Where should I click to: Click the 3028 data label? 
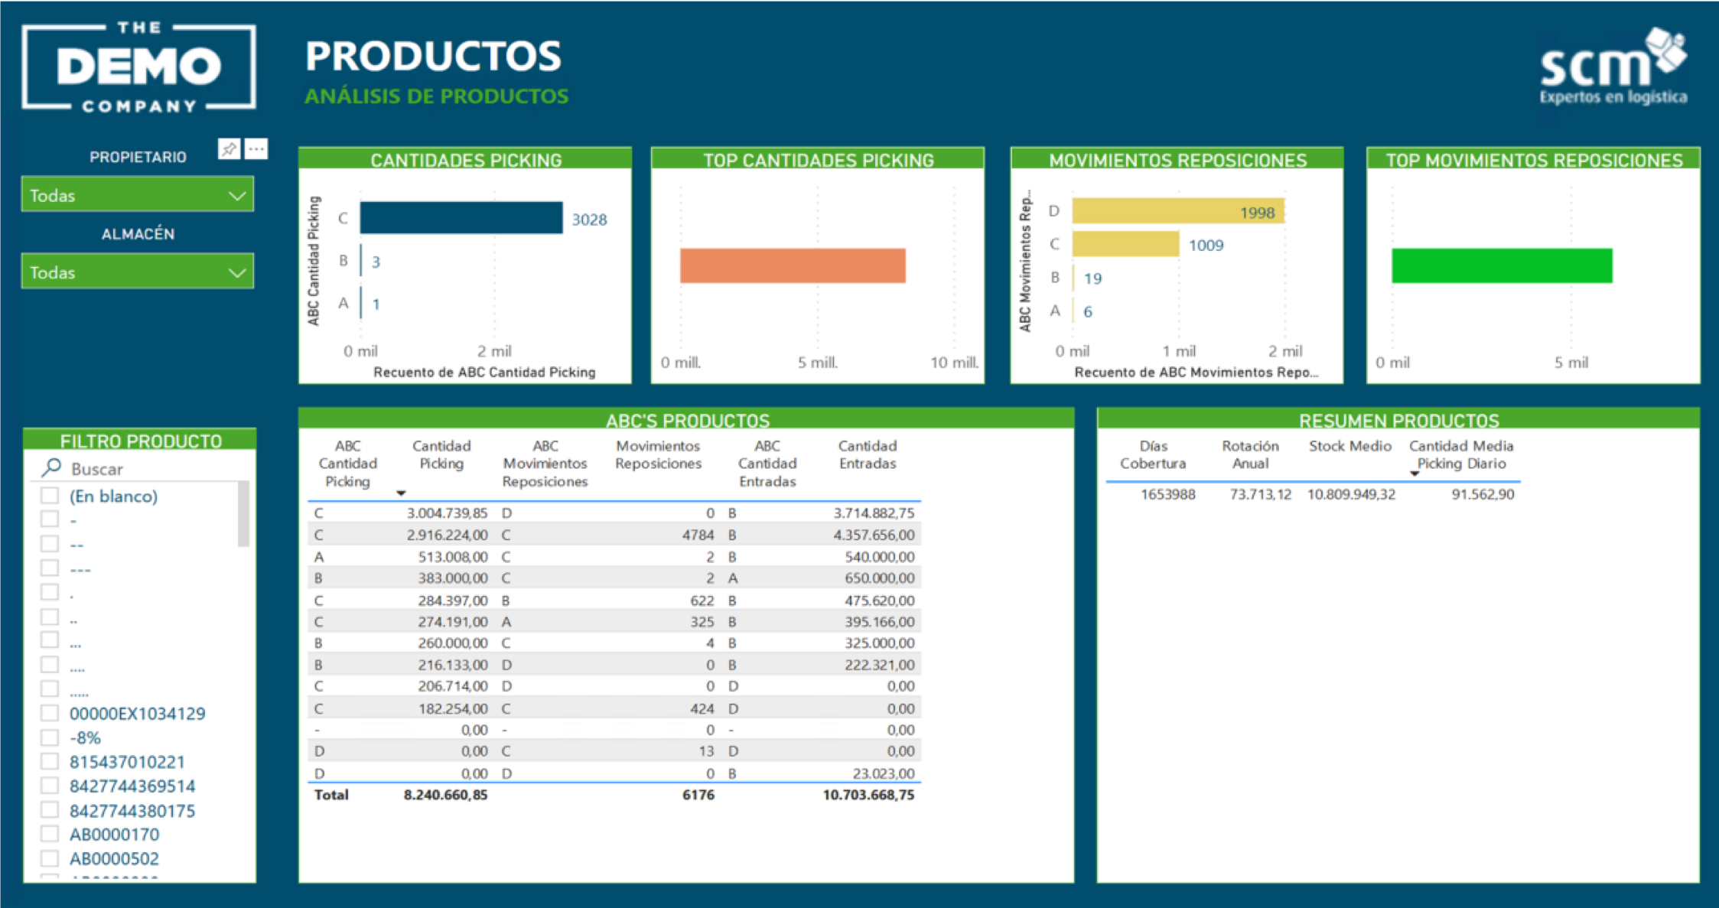tap(589, 220)
